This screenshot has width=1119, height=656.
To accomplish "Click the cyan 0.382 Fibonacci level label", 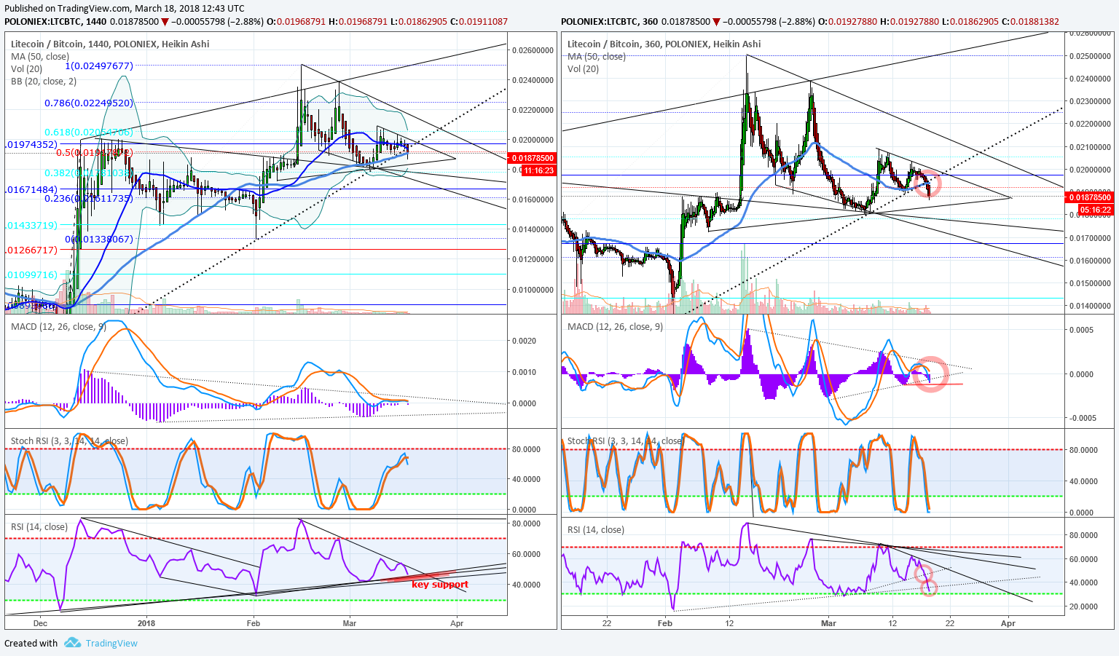I will (x=89, y=173).
